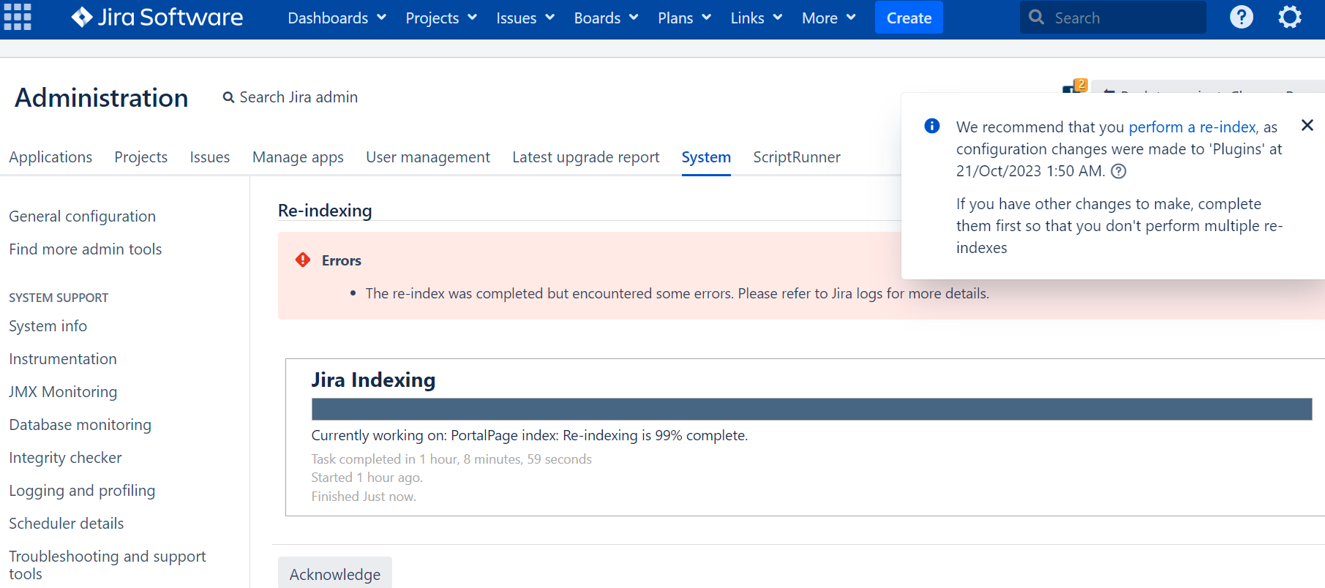Viewport: 1325px width, 588px height.
Task: Click the perform a re-index link
Action: pyautogui.click(x=1193, y=127)
